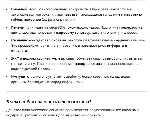Click the bold term 'Головной мозг'
This screenshot has height=123, width=150.
point(24,9)
